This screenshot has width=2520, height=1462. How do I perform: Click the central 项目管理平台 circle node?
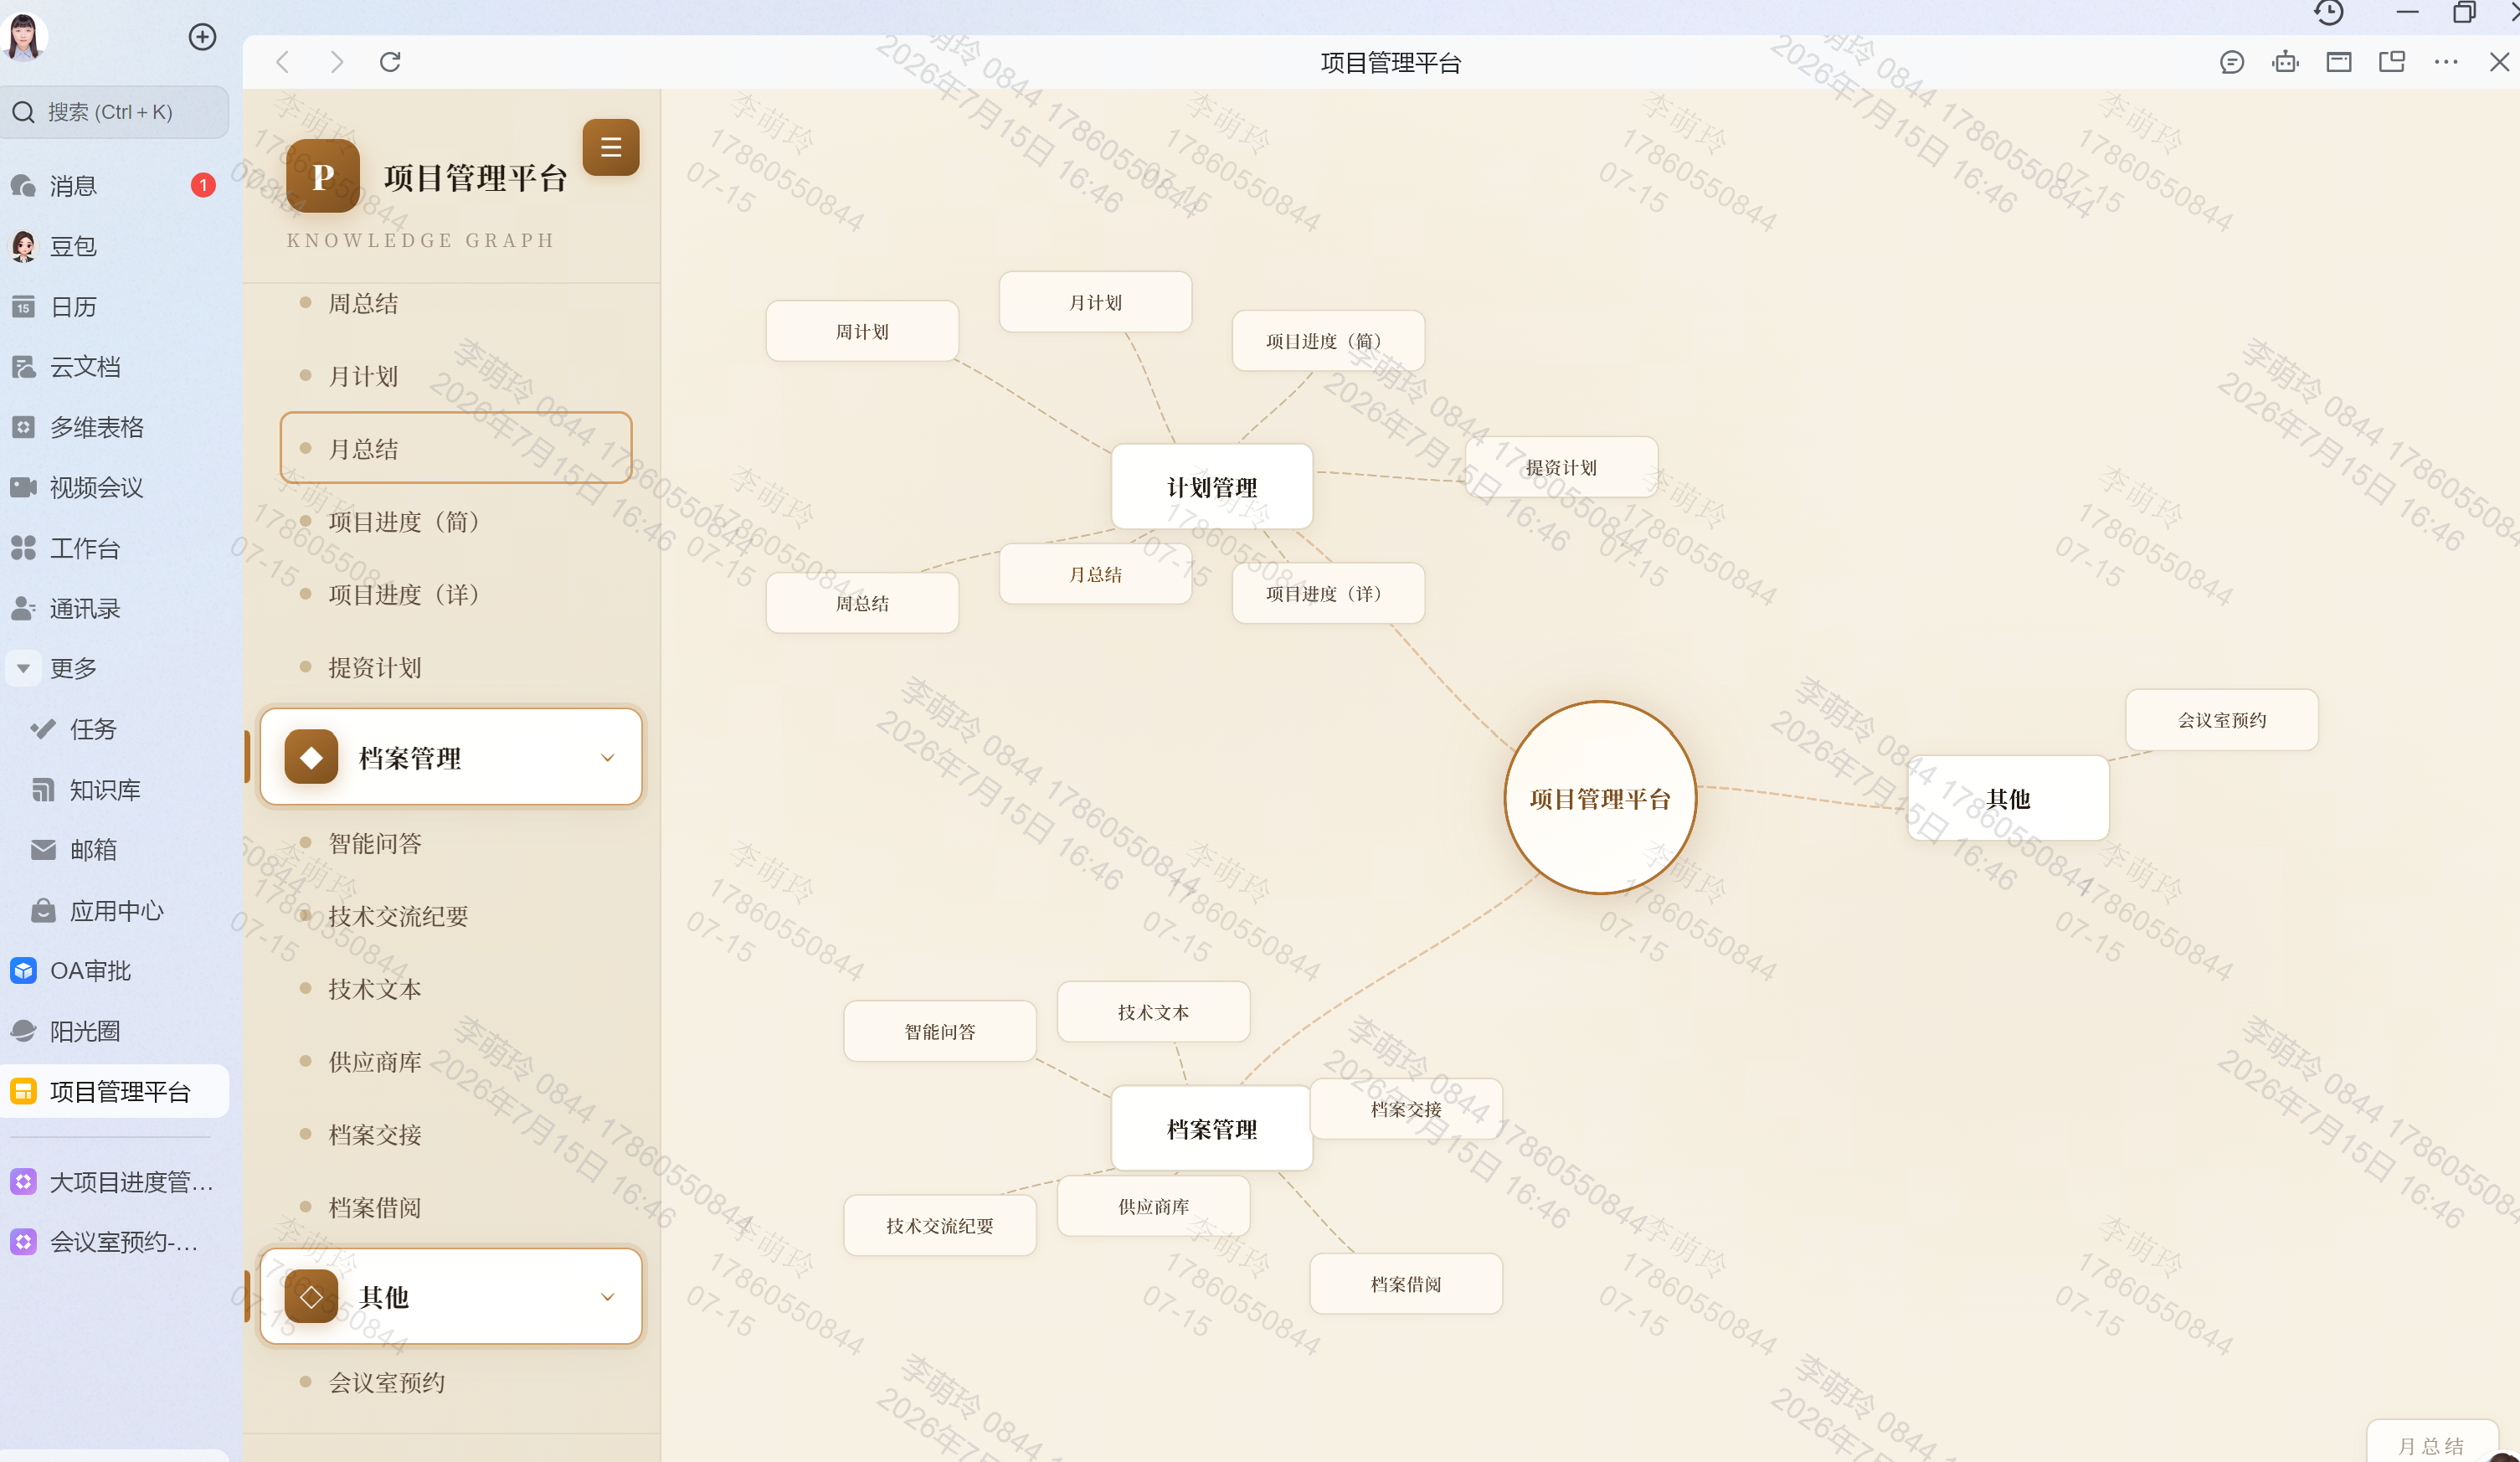1600,798
